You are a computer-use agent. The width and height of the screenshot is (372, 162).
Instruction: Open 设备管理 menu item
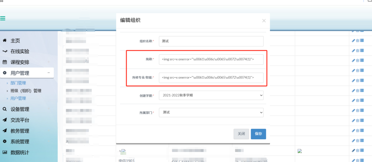pos(20,109)
